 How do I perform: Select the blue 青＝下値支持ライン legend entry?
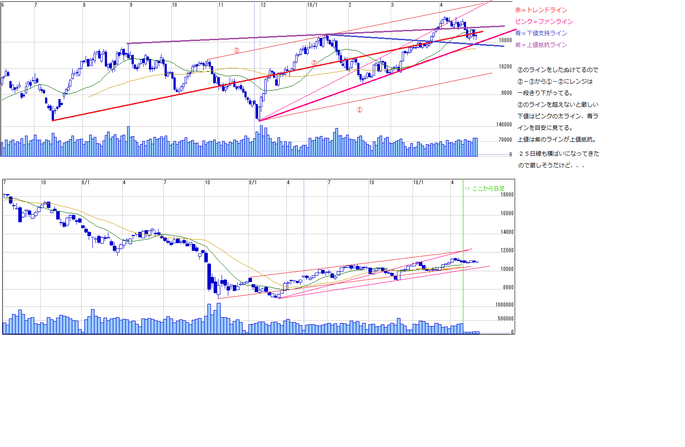pos(541,33)
